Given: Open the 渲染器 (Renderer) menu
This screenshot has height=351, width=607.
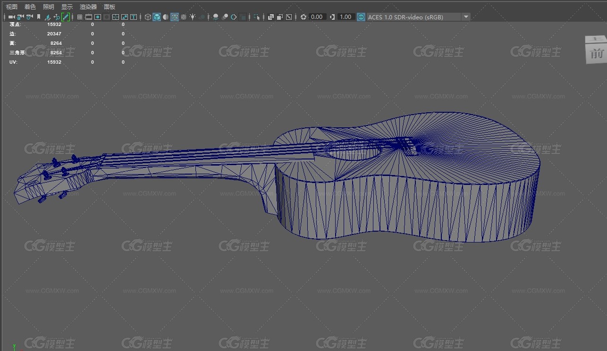Looking at the screenshot, I should tap(88, 7).
